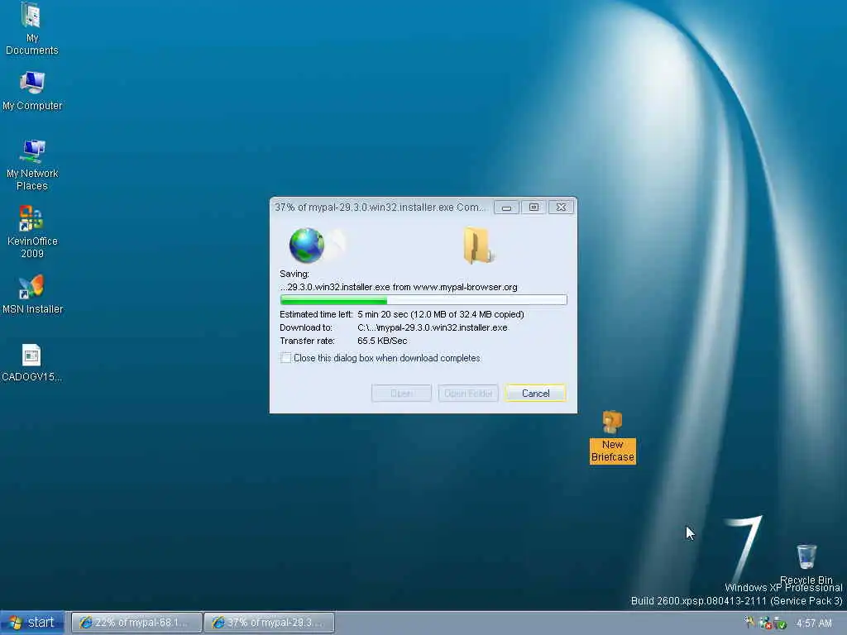Image resolution: width=847 pixels, height=635 pixels.
Task: Select the MSN Installer shortcut
Action: click(x=32, y=294)
